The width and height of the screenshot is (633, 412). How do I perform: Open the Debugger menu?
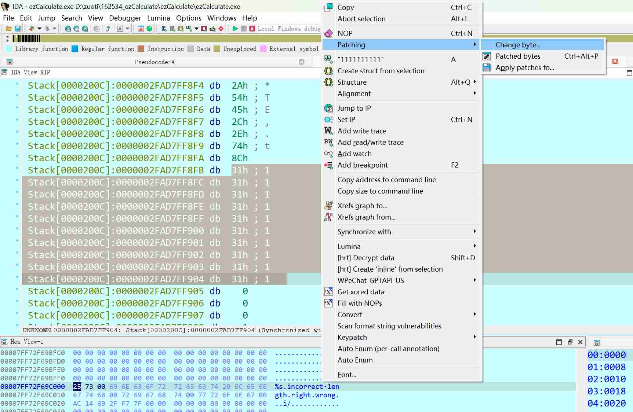click(125, 18)
